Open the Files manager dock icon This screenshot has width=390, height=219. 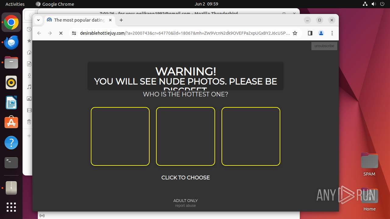[x=11, y=63]
